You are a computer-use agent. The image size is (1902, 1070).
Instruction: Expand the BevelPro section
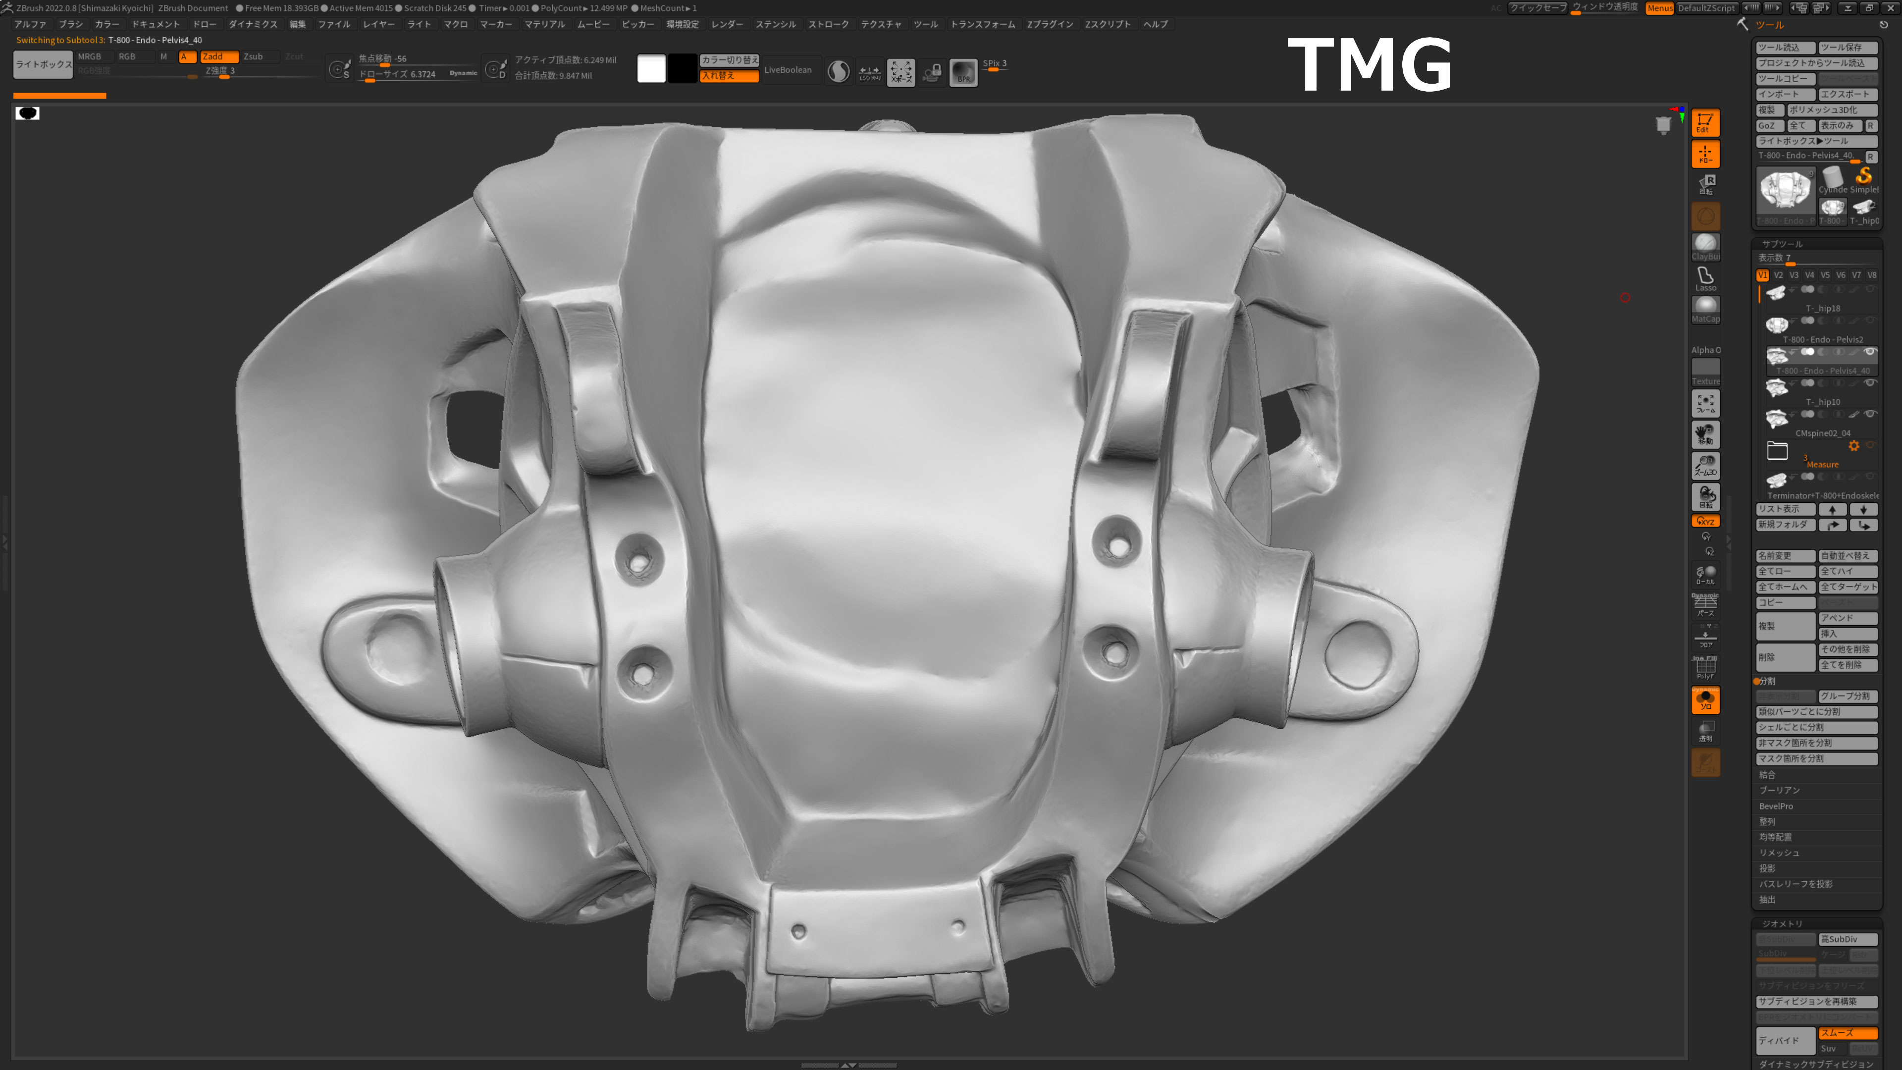coord(1776,805)
